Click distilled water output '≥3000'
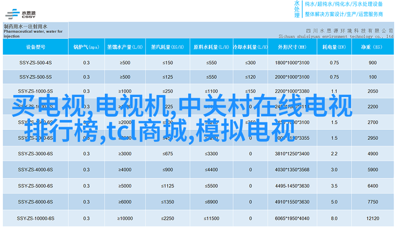 (125, 154)
